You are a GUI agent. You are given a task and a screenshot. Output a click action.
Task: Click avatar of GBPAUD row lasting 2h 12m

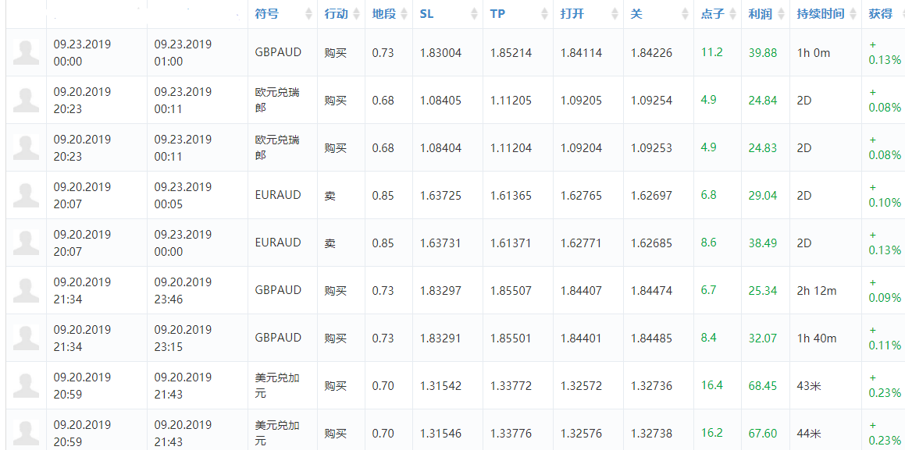tap(26, 290)
